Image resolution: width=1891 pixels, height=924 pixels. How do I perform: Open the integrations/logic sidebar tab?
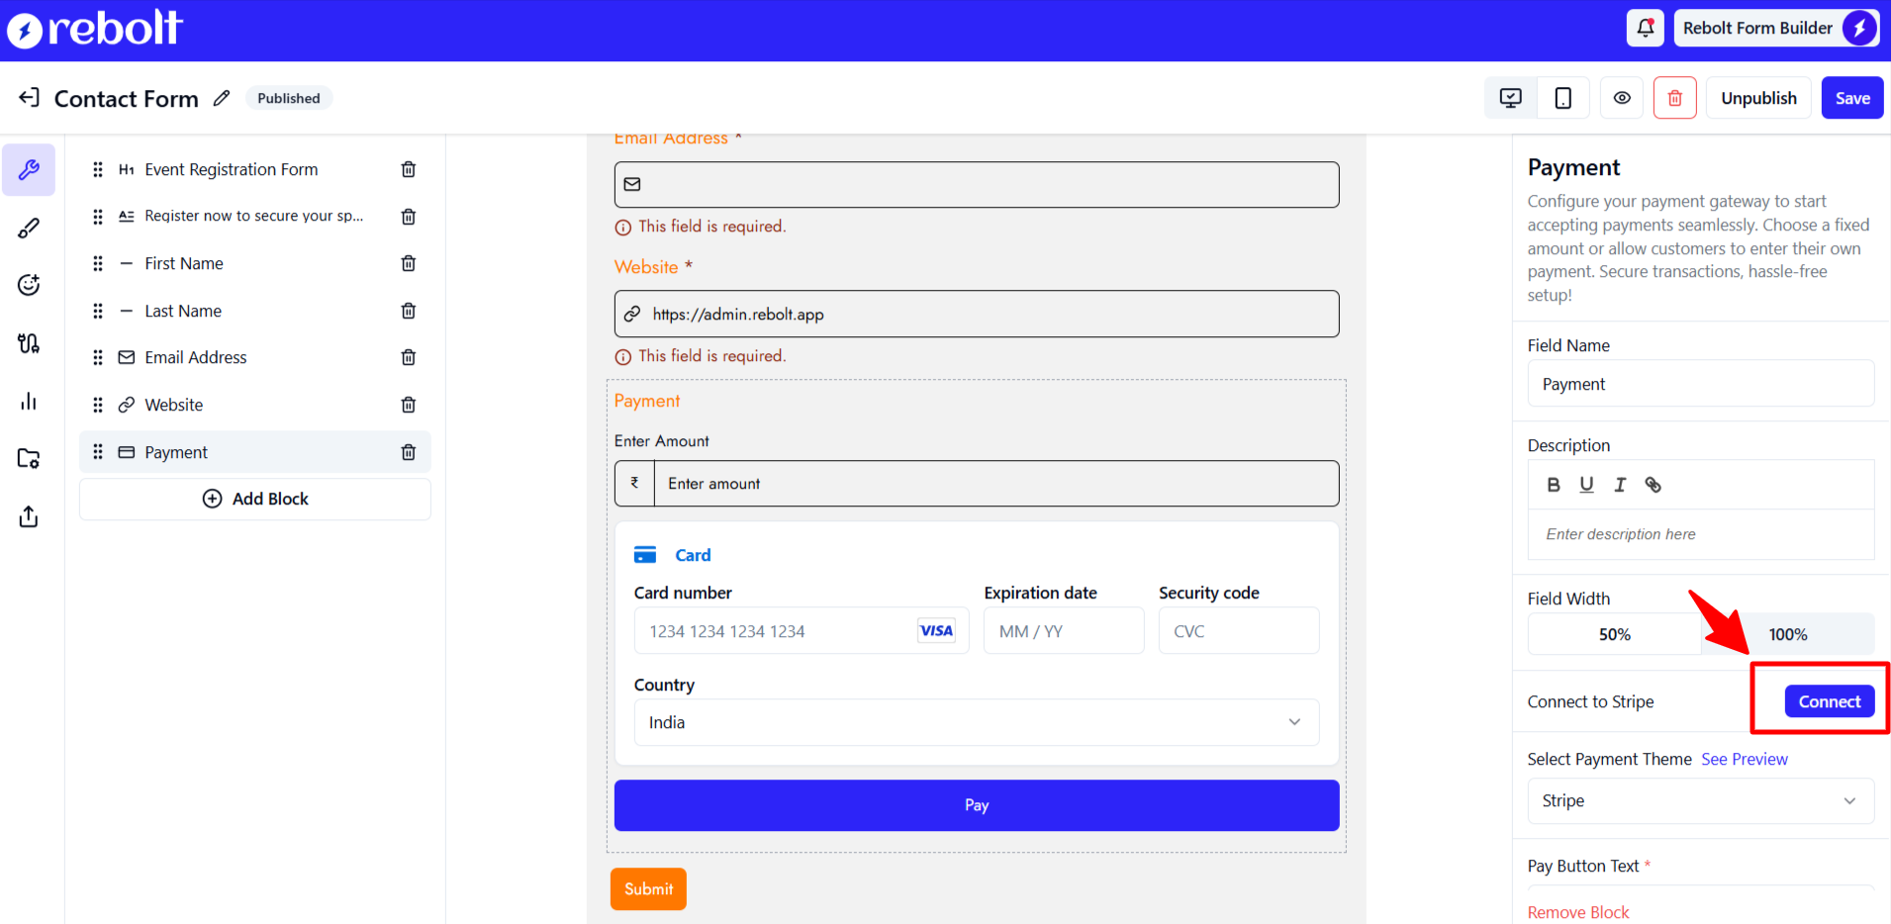pyautogui.click(x=29, y=343)
